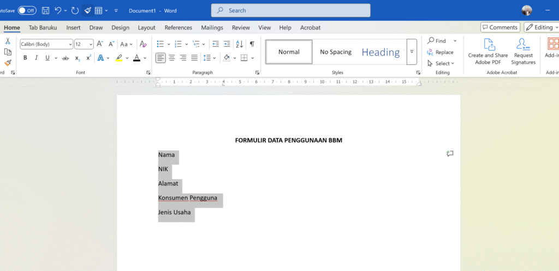Screen dimensions: 559x271
Task: Create and Share Adobe PDF
Action: (x=488, y=52)
